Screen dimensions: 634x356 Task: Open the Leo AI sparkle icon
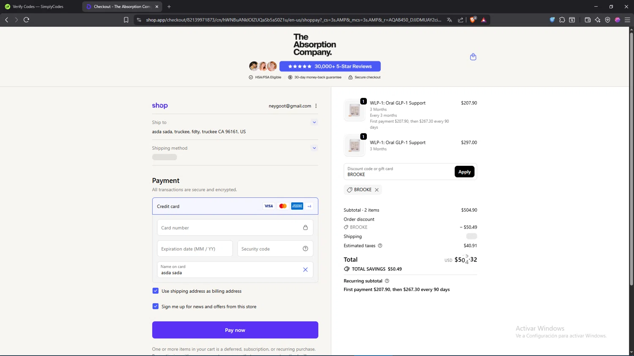[598, 20]
